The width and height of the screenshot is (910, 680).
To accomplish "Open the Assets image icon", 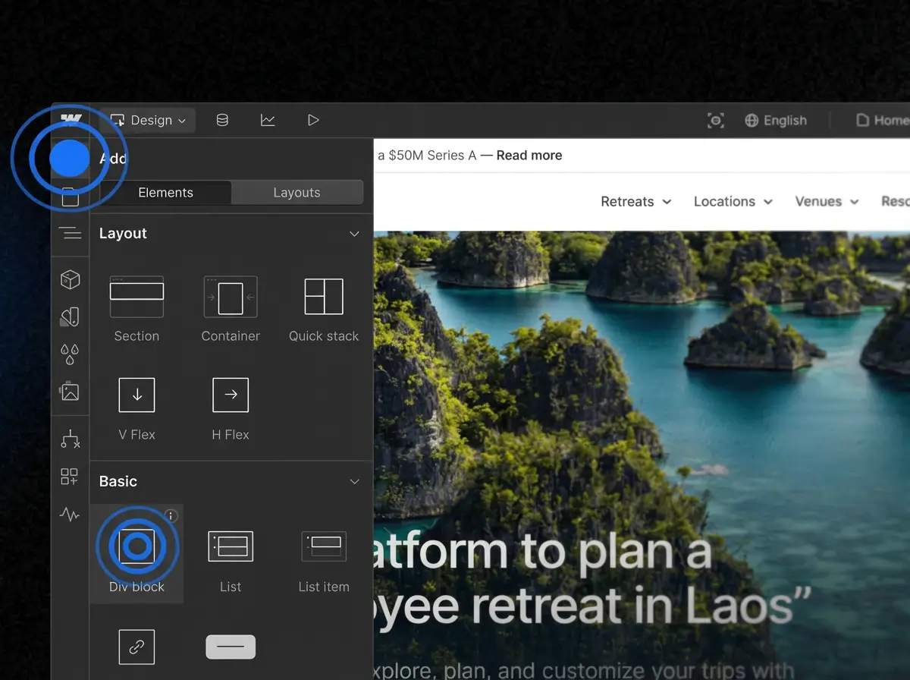I will click(70, 392).
